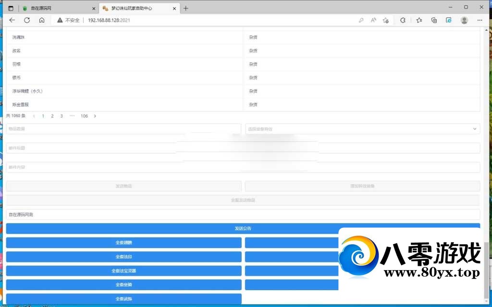Image resolution: width=492 pixels, height=307 pixels.
Task: Close the 自在源码网 tab
Action: [94, 9]
